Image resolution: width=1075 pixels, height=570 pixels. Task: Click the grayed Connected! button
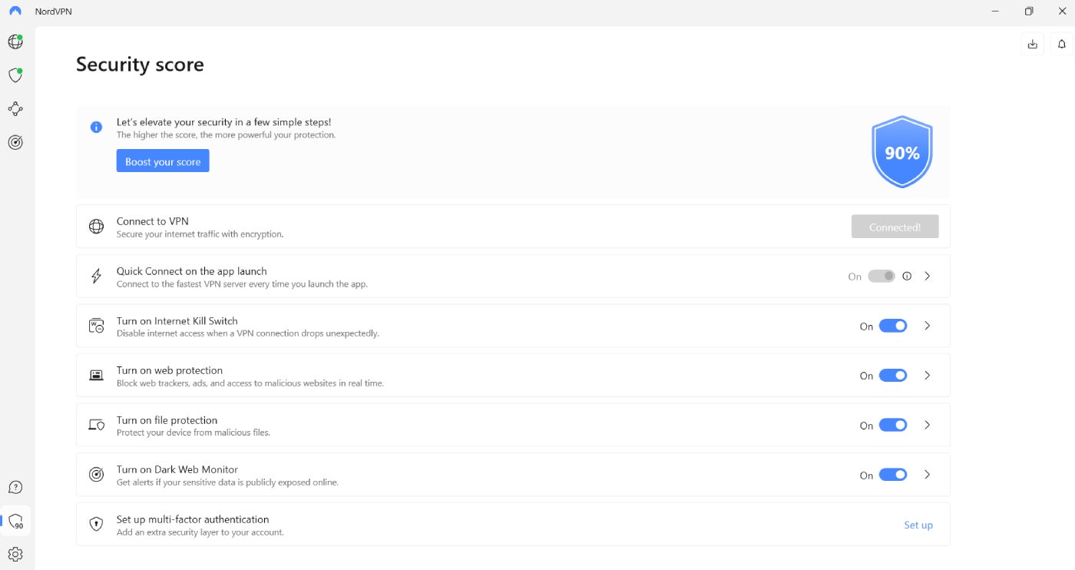click(x=895, y=227)
